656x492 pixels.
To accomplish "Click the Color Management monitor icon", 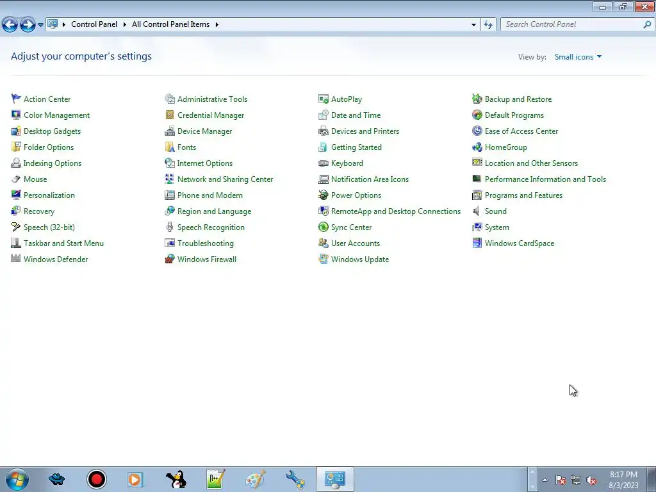I will (x=16, y=115).
